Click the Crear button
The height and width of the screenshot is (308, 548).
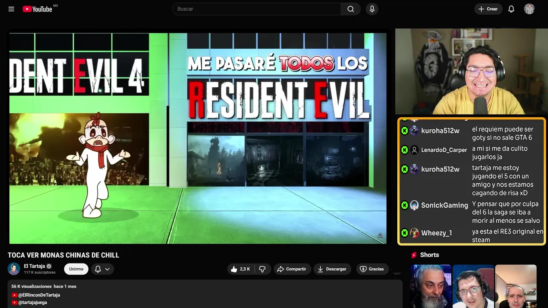point(488,9)
